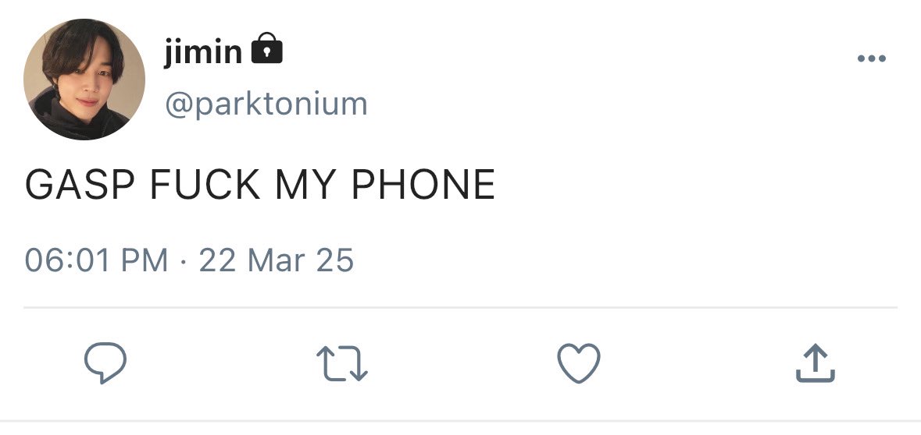Screen dimensions: 921x435
Task: Start a reply with the comment bubble
Action: (105, 363)
